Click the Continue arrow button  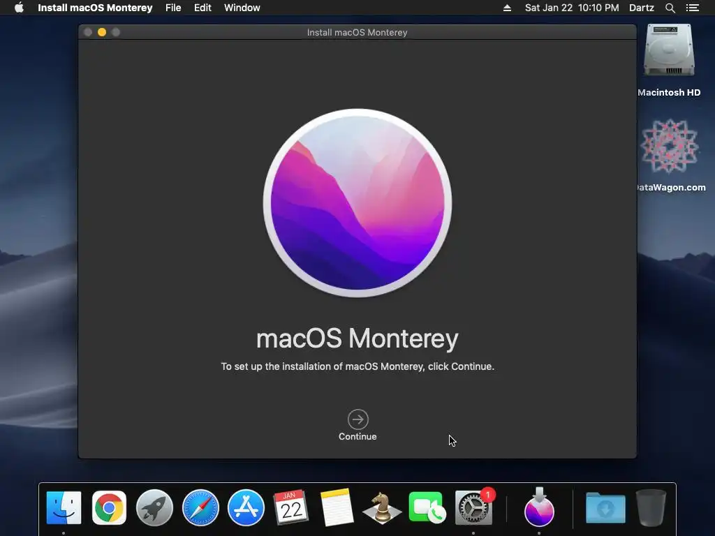(x=357, y=419)
